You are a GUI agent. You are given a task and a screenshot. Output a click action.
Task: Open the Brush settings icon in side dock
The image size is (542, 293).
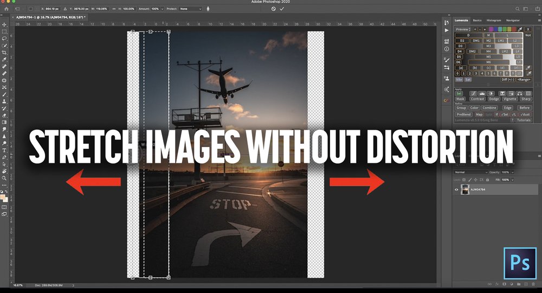[x=447, y=60]
